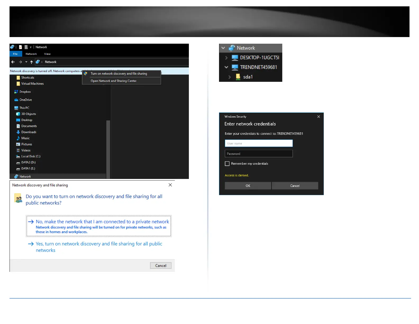Viewport: 419px width, 324px height.
Task: Select the Shortcuts label in navigation pane
Action: [x=28, y=78]
